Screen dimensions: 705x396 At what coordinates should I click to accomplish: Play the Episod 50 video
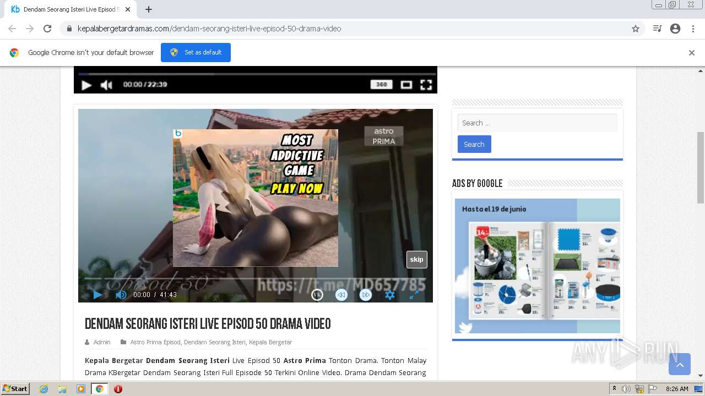point(97,295)
